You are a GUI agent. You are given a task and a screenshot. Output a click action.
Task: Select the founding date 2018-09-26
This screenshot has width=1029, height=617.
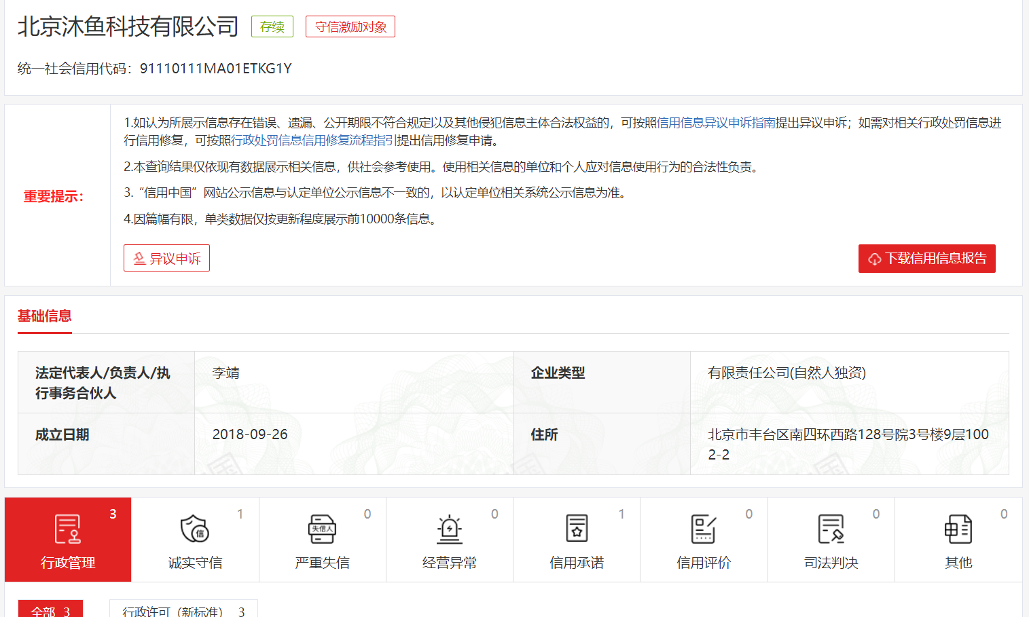(x=250, y=434)
